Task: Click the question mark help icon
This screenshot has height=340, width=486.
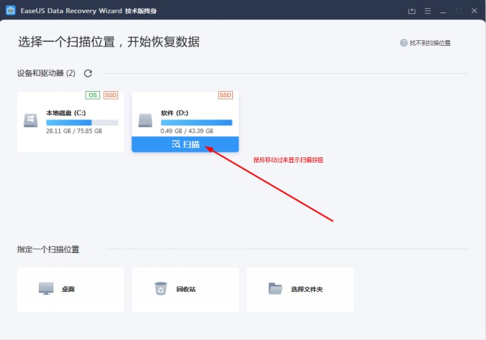Action: coord(403,43)
